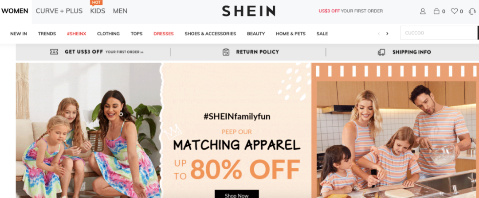The height and width of the screenshot is (198, 479).
Task: Open the Shoes & Accessories menu
Action: tap(210, 34)
